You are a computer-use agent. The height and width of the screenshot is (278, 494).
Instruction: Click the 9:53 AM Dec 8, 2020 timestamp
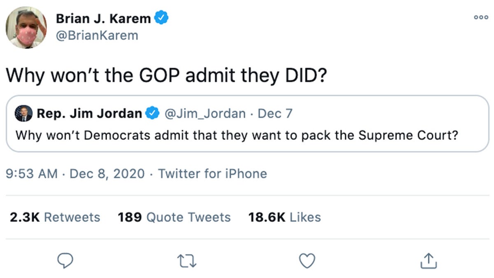[75, 174]
